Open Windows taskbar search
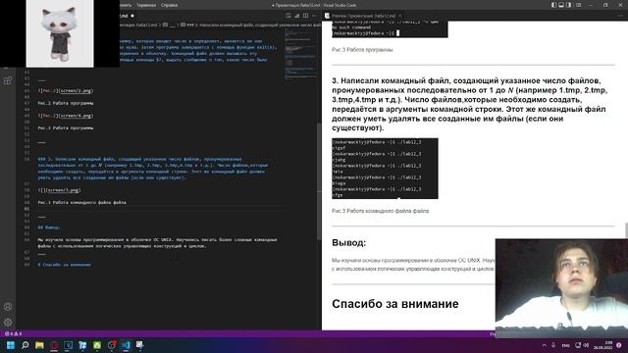Viewport: 628px width, 353px height. [x=25, y=345]
